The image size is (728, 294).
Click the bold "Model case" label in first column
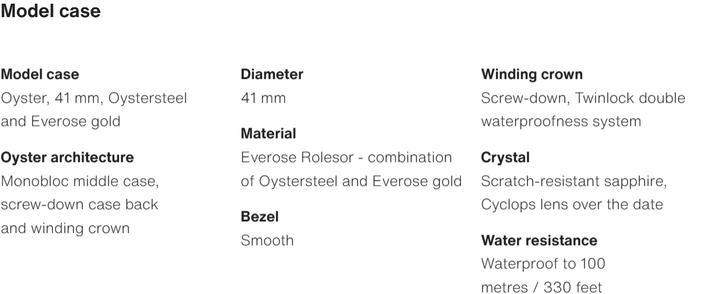40,75
